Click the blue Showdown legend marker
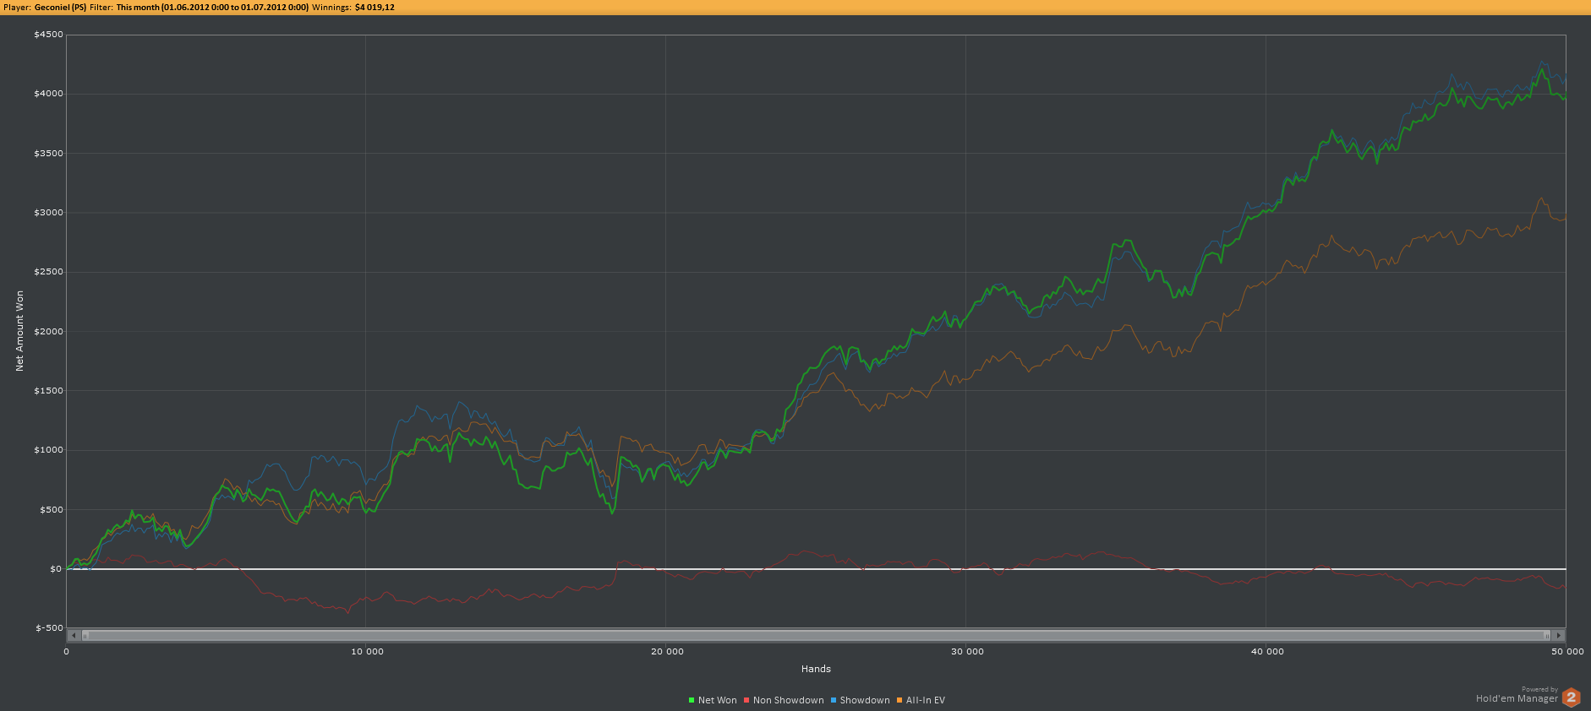Viewport: 1591px width, 711px height. [x=834, y=700]
